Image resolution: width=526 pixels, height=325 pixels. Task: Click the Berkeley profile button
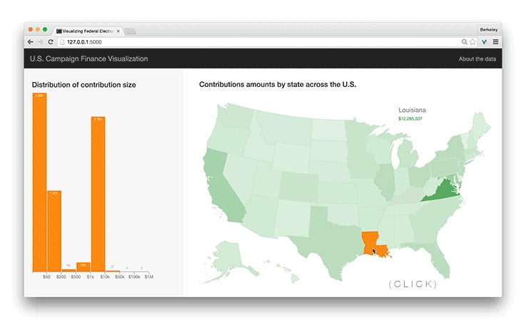[x=489, y=29]
